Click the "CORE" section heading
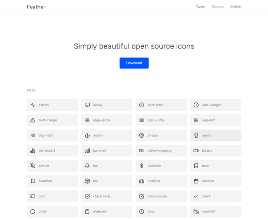 point(31,90)
